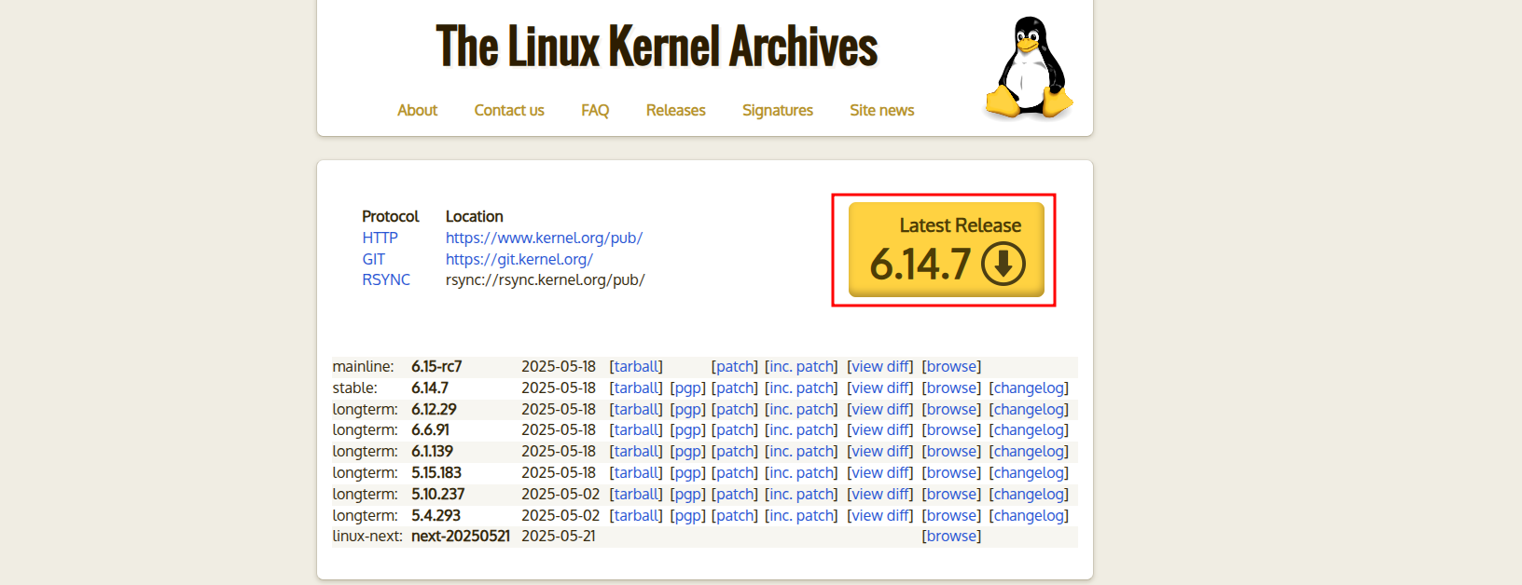Open pgp signature for longterm 5.15.183
Viewport: 1522px width, 585px height.
tap(687, 472)
